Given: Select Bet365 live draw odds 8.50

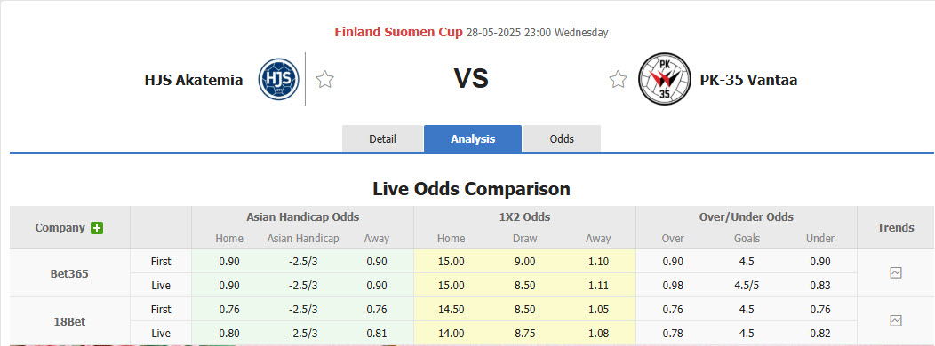Looking at the screenshot, I should (524, 286).
